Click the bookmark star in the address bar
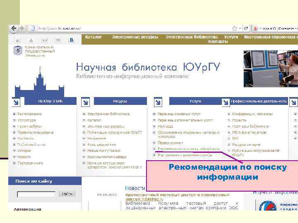The width and height of the screenshot is (298, 223). tap(235, 28)
